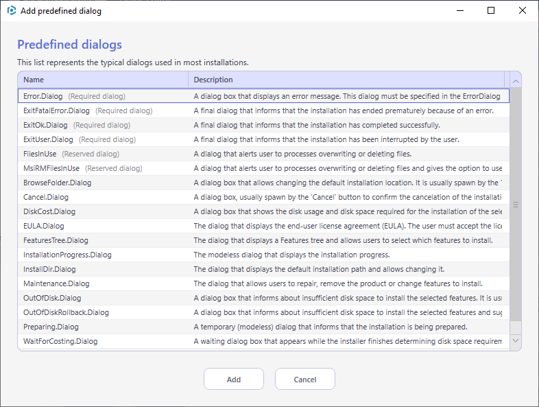Click the description about installation progress
The height and width of the screenshot is (407, 539).
point(291,255)
